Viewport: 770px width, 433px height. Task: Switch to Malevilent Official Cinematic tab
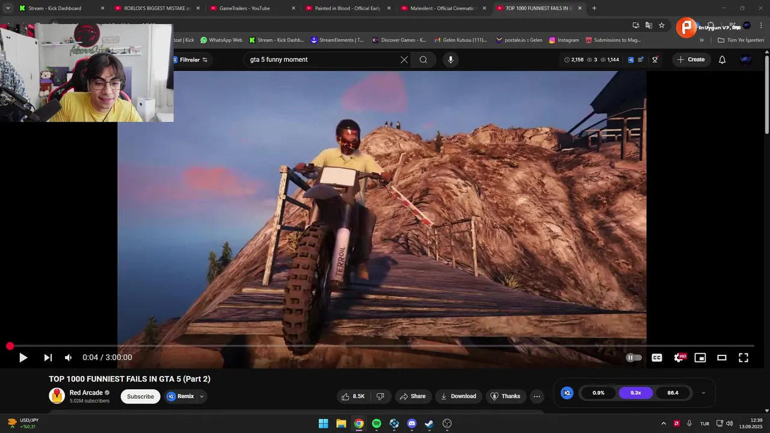(x=443, y=8)
